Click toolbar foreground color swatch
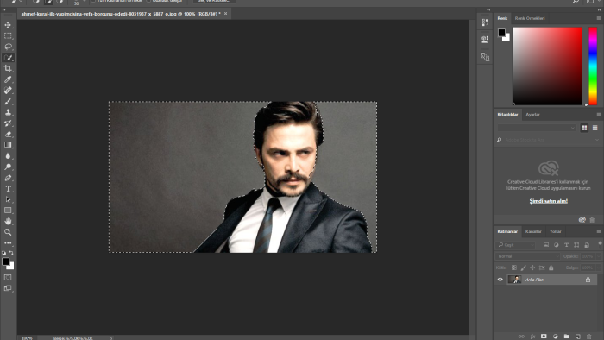 tap(5, 261)
